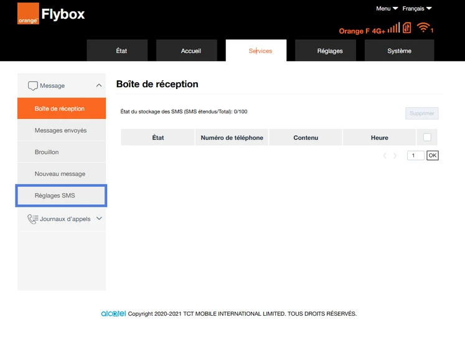Image resolution: width=465 pixels, height=340 pixels.
Task: Select Boîte de réception in sidebar
Action: point(62,108)
